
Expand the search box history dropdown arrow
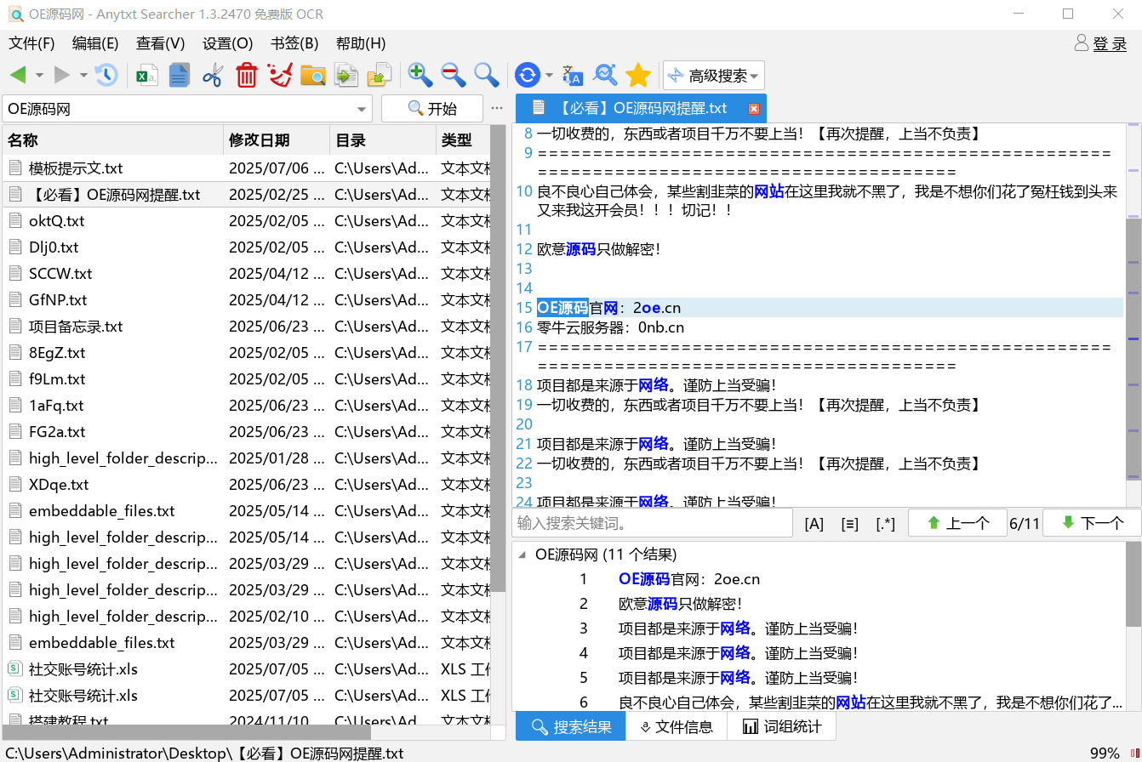pyautogui.click(x=362, y=109)
